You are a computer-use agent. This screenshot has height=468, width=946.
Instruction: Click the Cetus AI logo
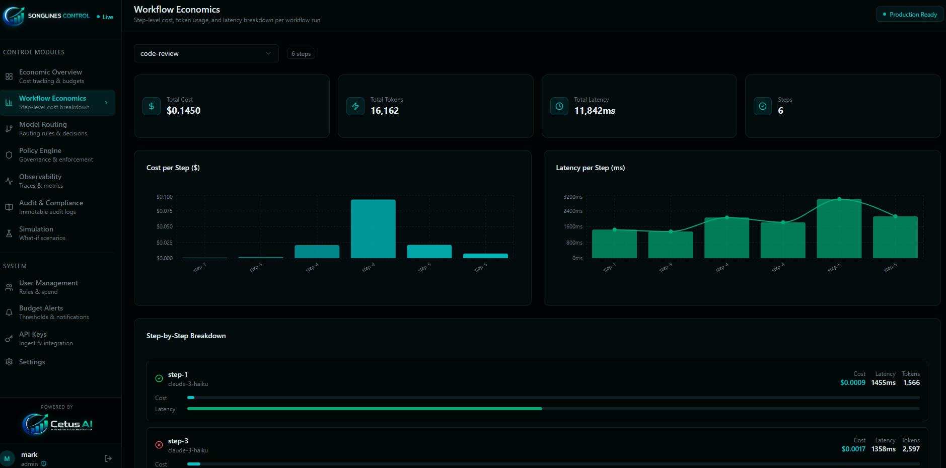[57, 424]
